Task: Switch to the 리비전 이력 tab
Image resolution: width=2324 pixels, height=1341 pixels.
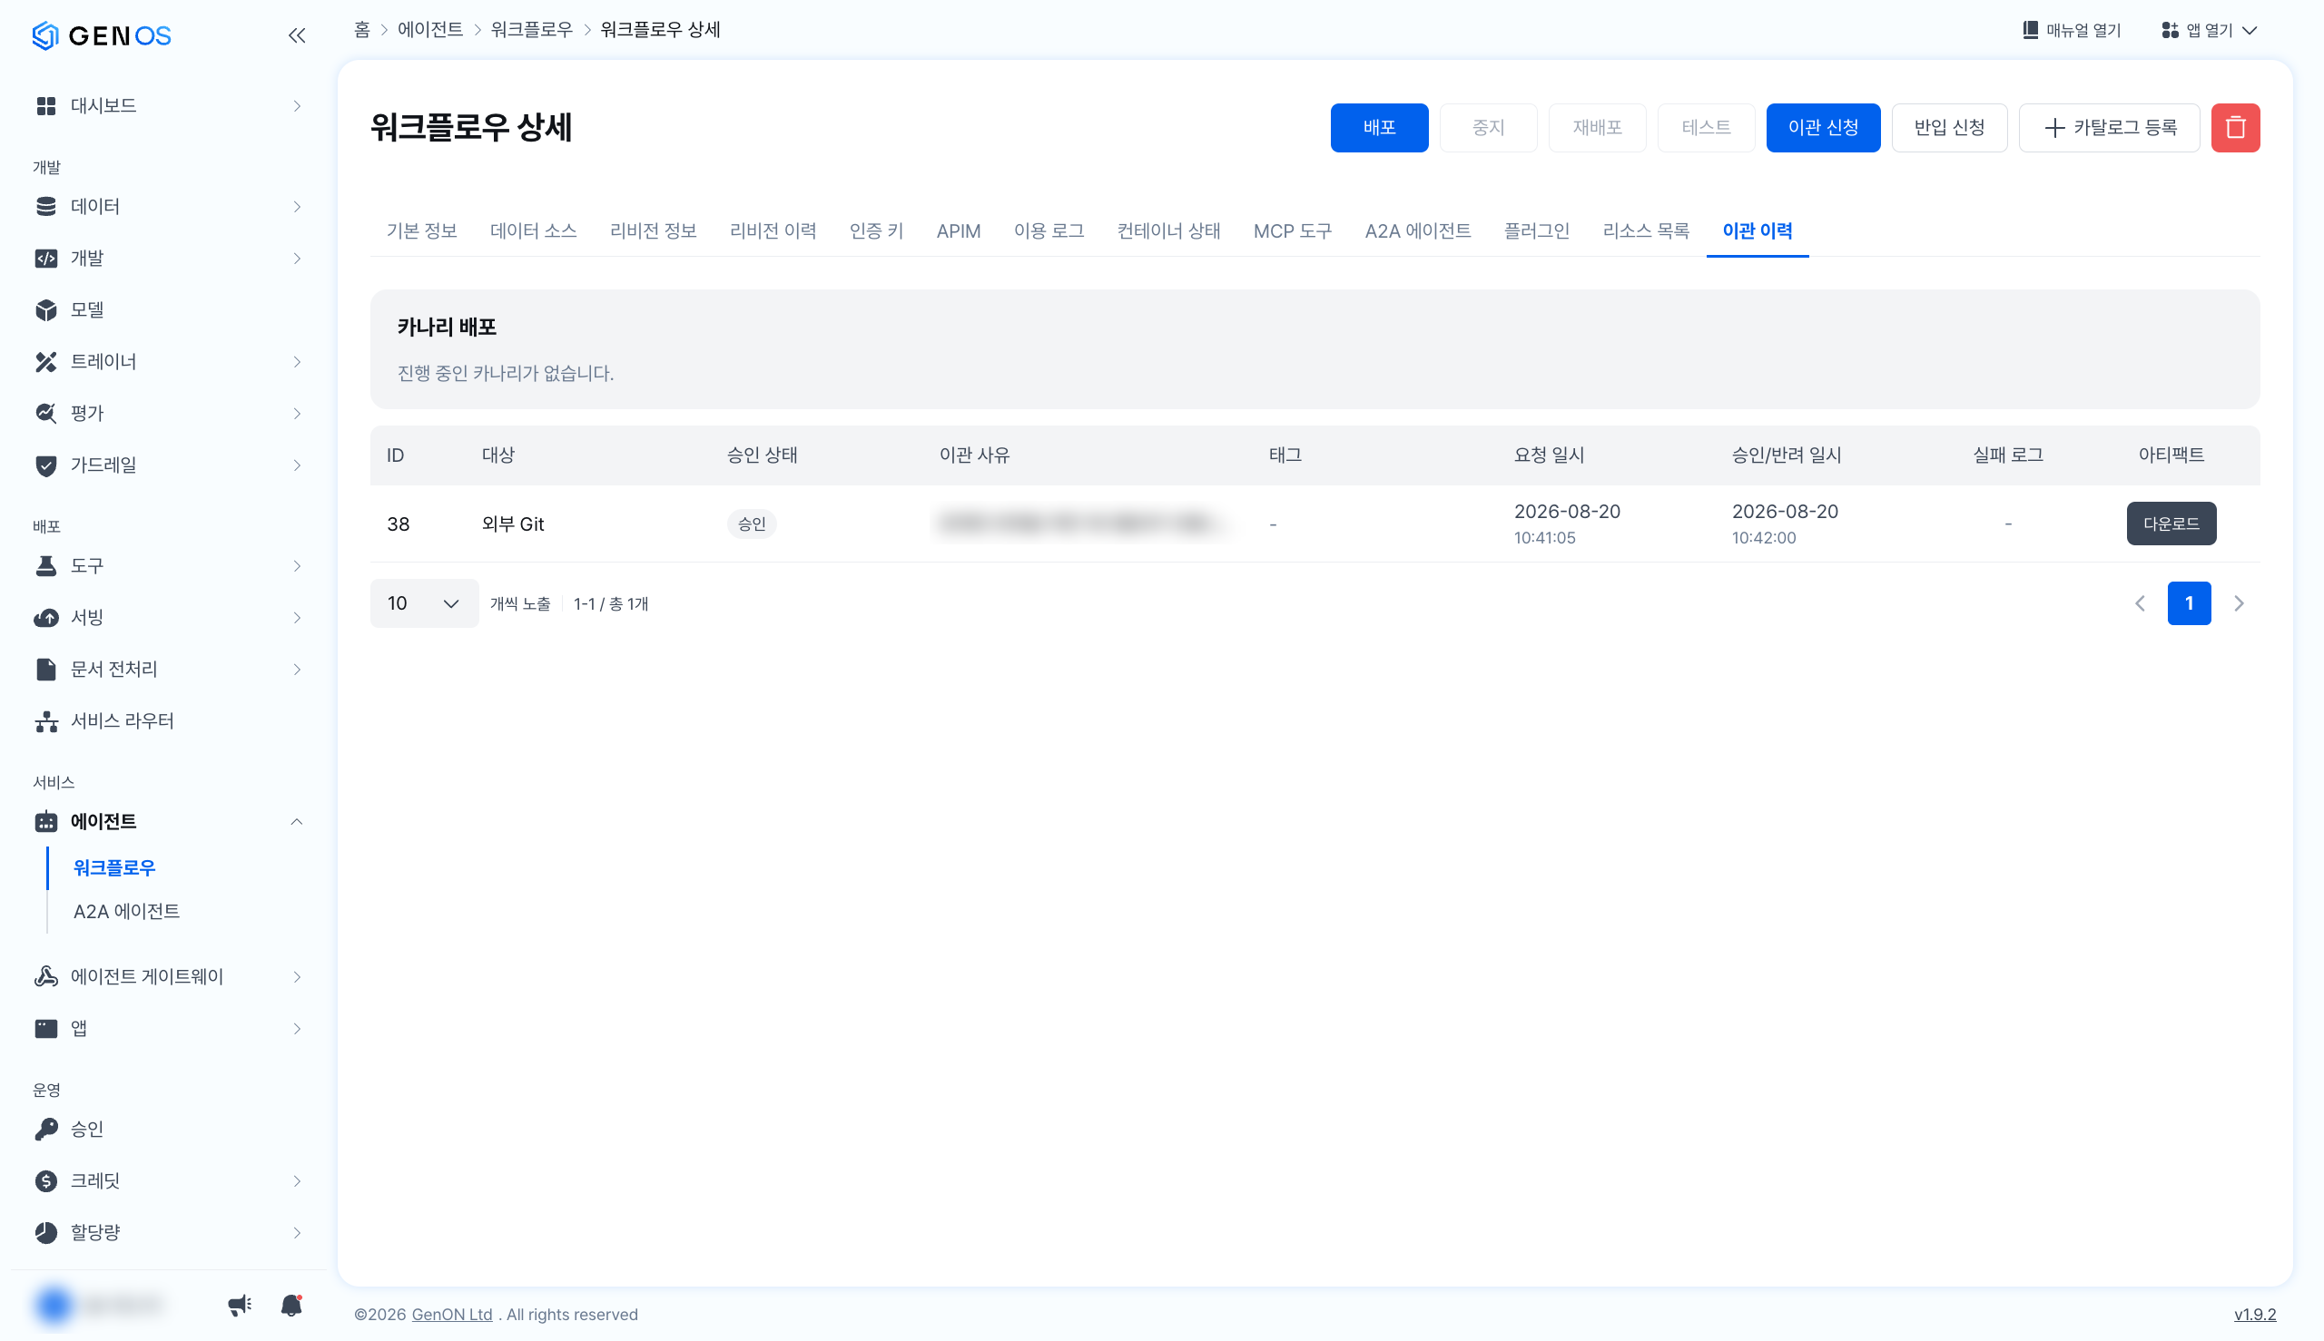Action: [773, 230]
